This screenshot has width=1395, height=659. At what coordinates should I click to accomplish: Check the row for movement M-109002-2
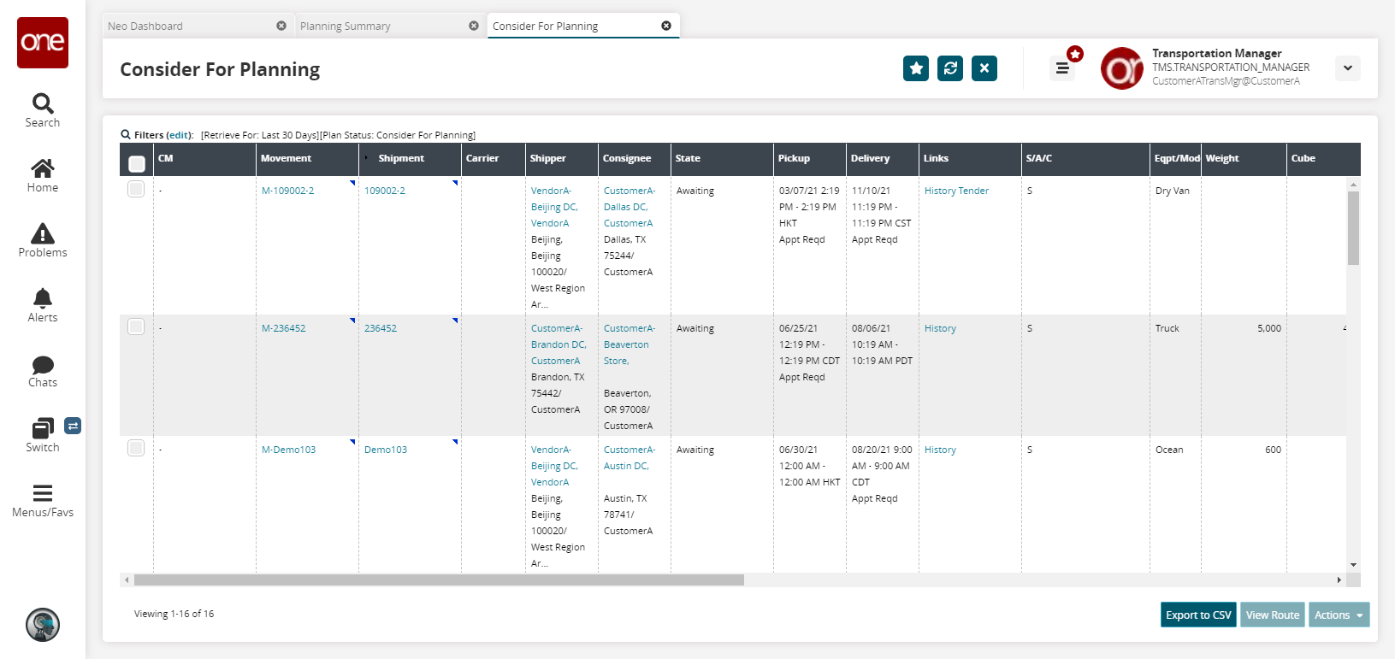pos(136,189)
